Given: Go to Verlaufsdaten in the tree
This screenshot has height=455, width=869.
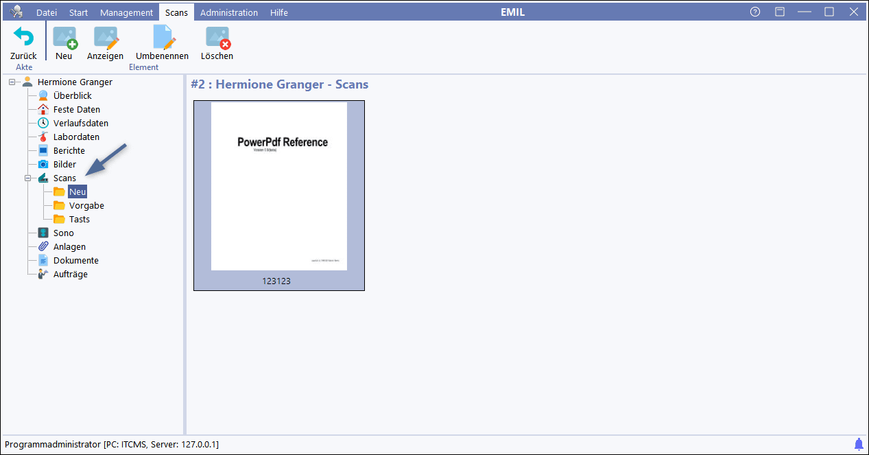Looking at the screenshot, I should click(80, 123).
